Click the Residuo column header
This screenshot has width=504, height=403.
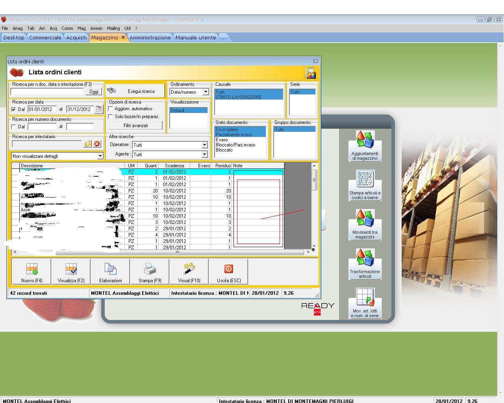tap(221, 166)
